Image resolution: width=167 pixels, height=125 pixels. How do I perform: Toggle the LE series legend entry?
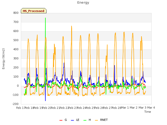point(75,120)
